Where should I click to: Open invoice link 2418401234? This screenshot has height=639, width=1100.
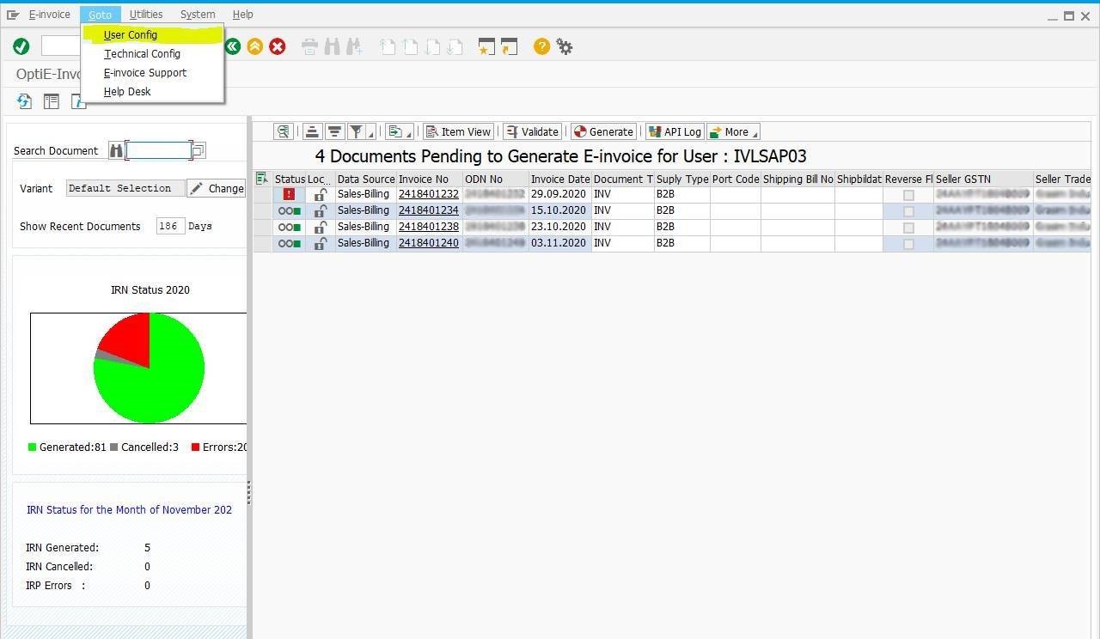(429, 210)
